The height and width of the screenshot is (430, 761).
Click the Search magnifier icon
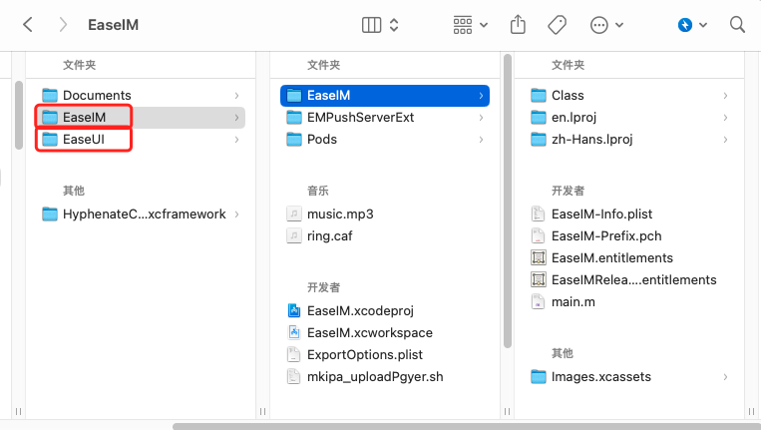(737, 24)
